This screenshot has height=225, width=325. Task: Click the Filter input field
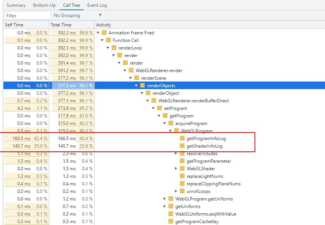coord(27,15)
